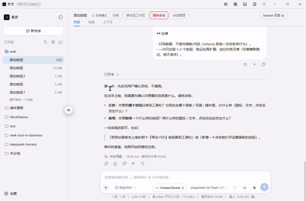
Task: Click the 标准模式 mode indicator
Action: [99, 15]
